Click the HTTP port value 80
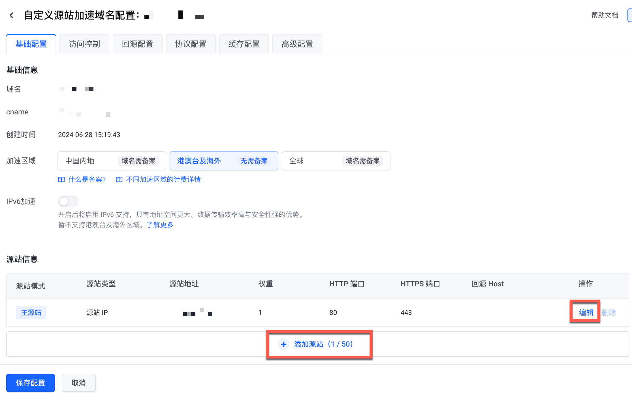 (x=333, y=313)
